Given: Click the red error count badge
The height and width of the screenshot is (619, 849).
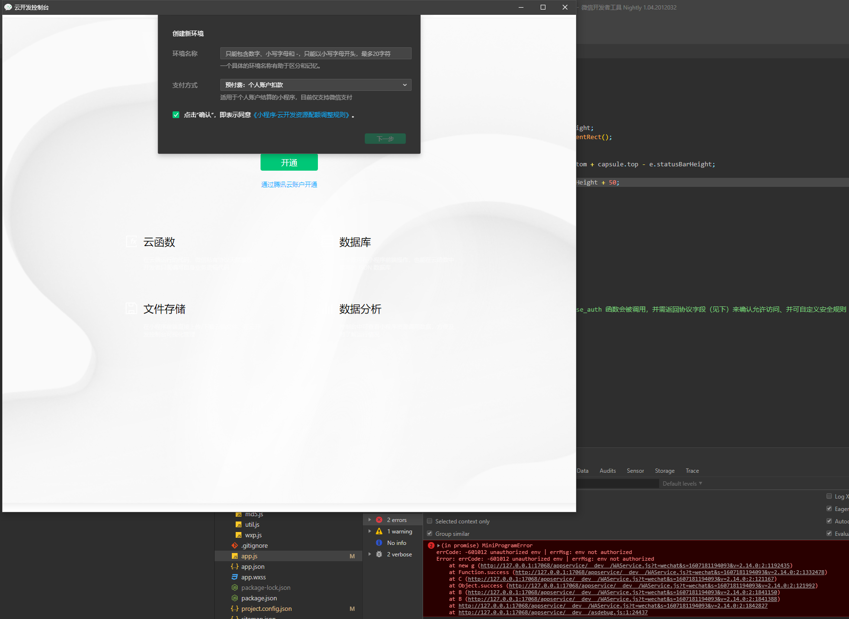Looking at the screenshot, I should (431, 545).
